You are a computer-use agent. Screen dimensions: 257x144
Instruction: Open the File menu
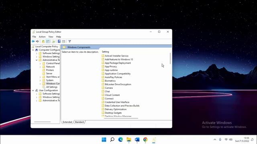pyautogui.click(x=34, y=37)
